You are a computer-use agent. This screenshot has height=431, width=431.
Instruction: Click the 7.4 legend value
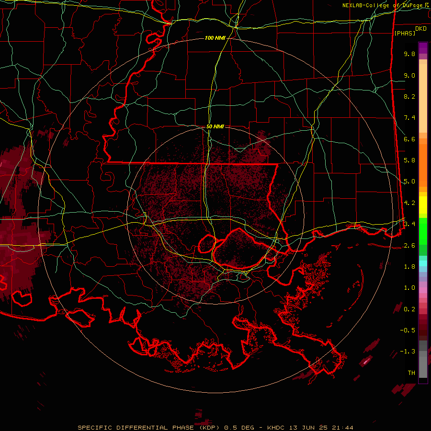coord(409,118)
